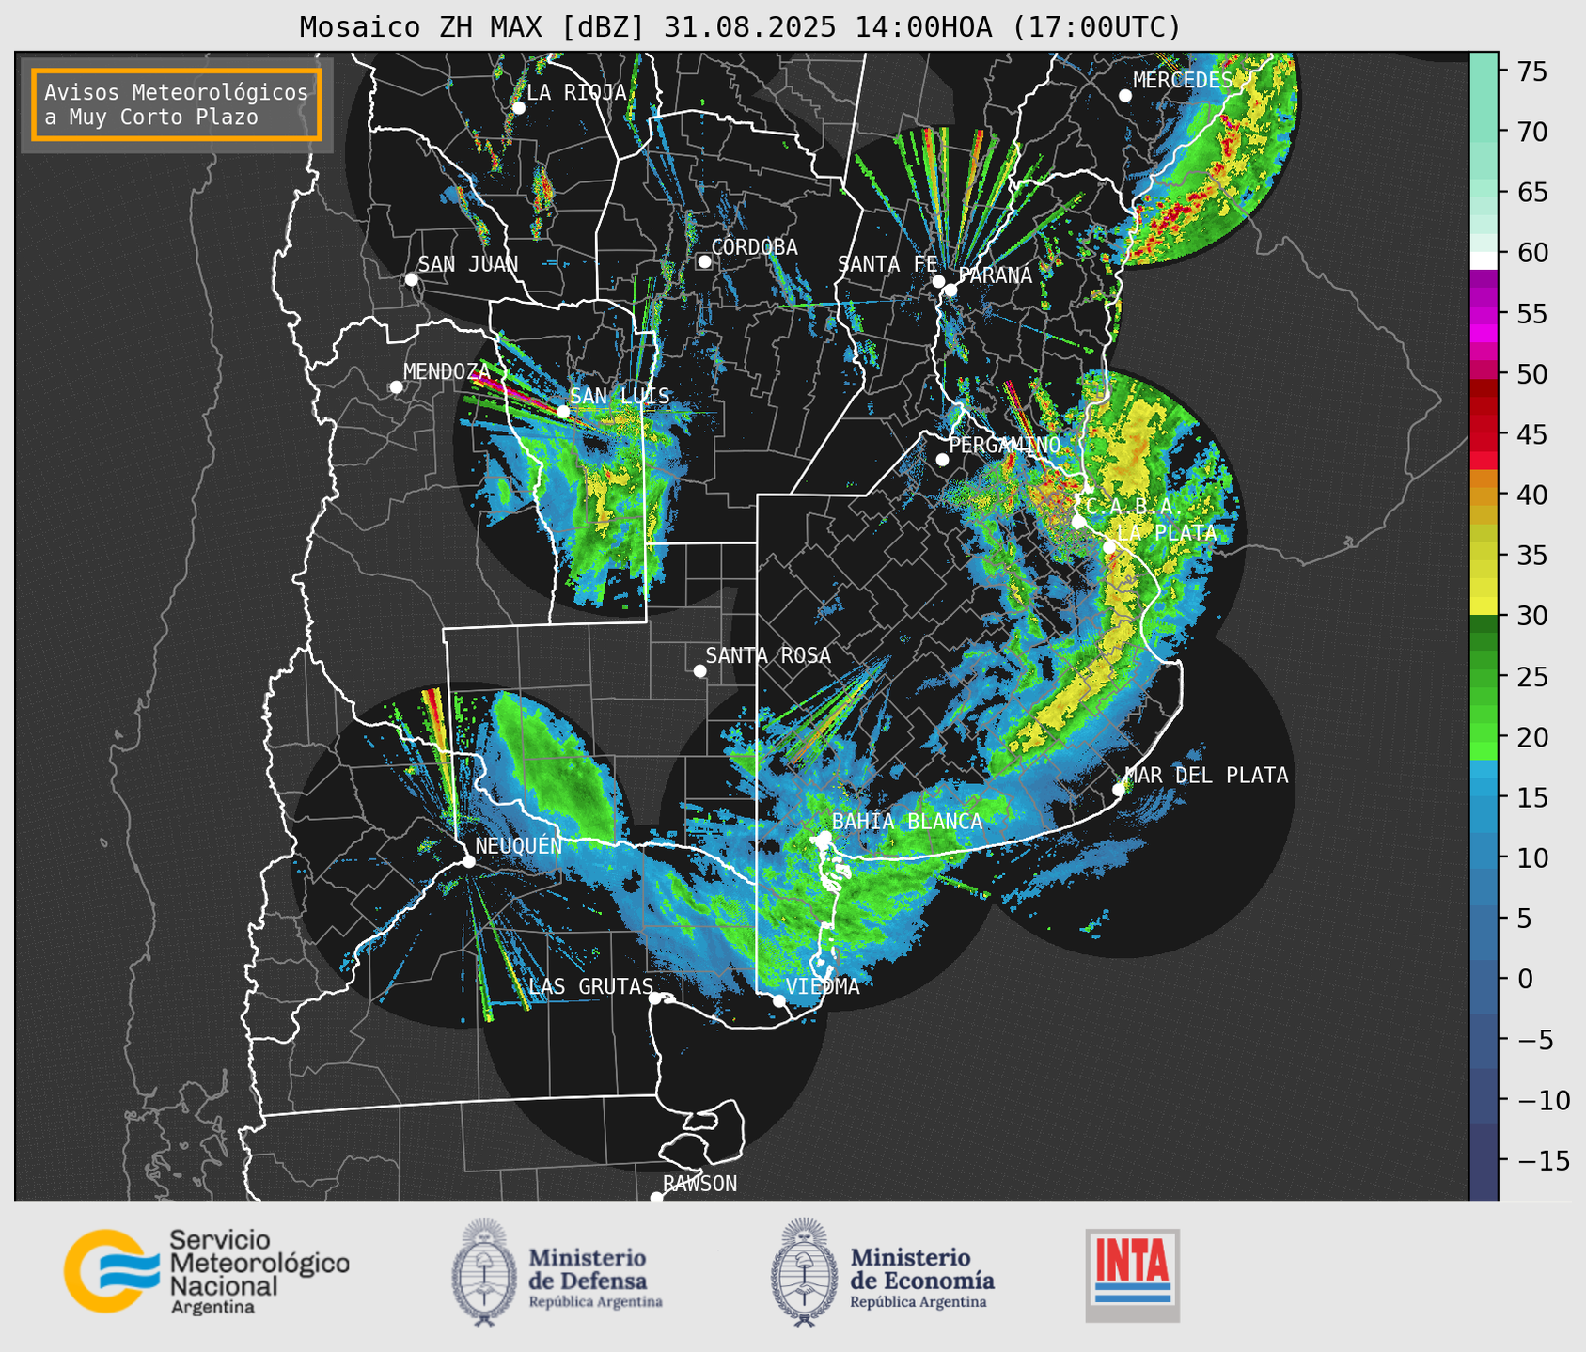
Task: Click the RAWSON city marker dot
Action: click(656, 1198)
